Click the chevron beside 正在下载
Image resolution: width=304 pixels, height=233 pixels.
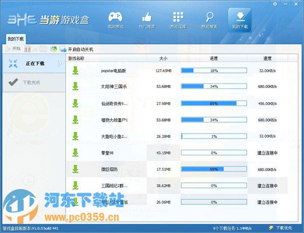[60, 63]
